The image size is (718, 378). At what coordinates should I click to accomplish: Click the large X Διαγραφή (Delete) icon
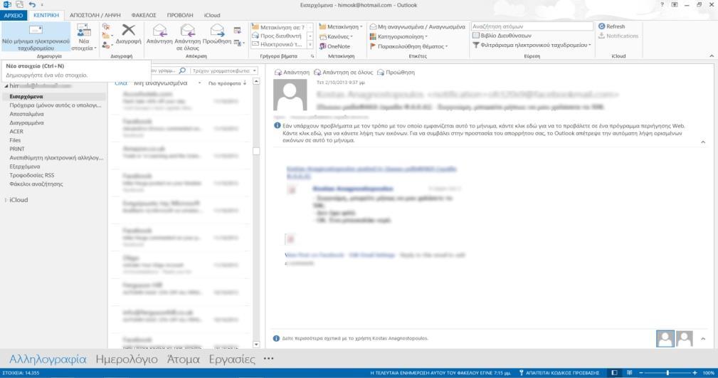point(129,30)
